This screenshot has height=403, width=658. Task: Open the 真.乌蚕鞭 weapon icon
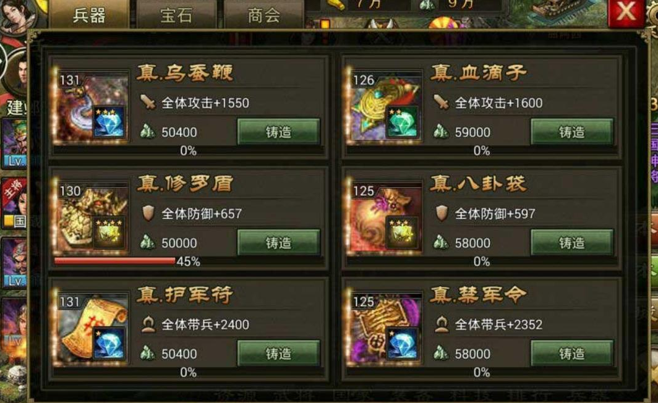92,108
